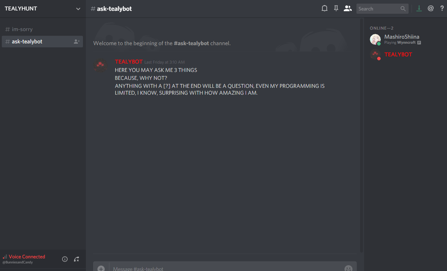Click the pinned messages icon
The width and height of the screenshot is (447, 271).
click(336, 8)
